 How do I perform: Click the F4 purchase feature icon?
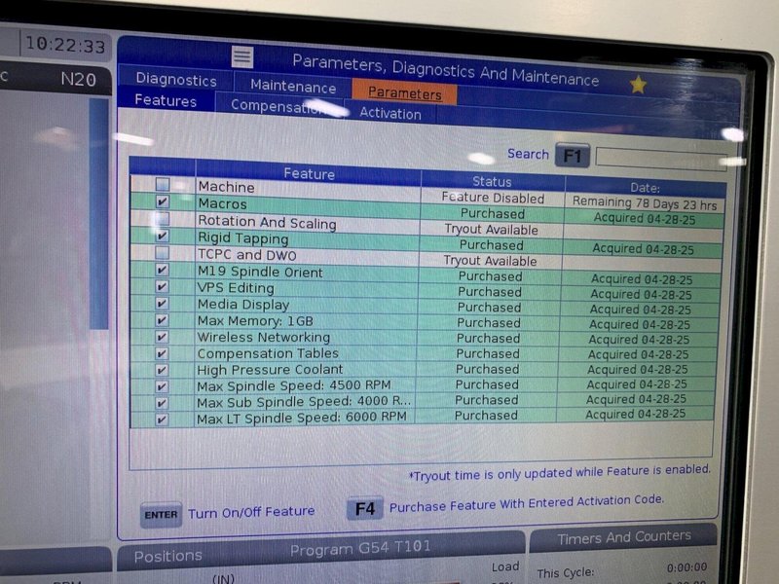click(364, 508)
